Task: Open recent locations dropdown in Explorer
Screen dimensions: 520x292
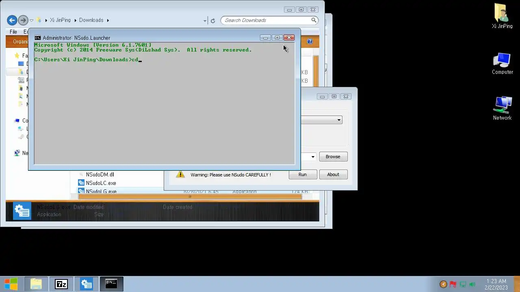Action: tap(31, 20)
